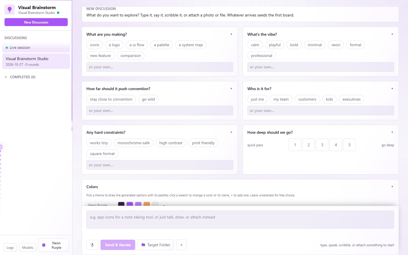
Task: Collapse the Colors section
Action: click(392, 187)
